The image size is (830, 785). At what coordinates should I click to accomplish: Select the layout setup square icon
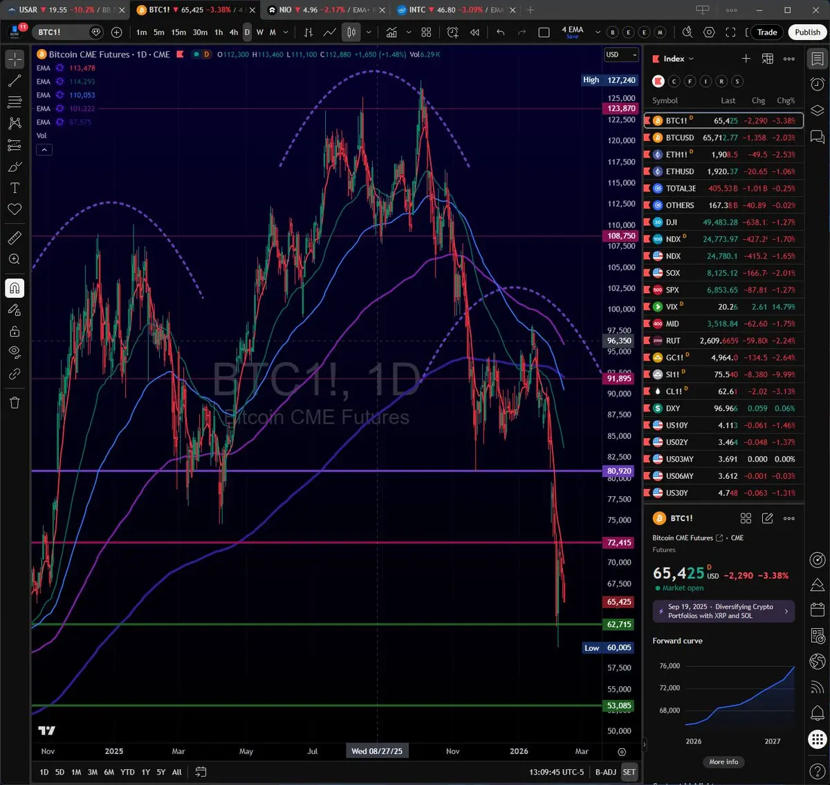544,32
